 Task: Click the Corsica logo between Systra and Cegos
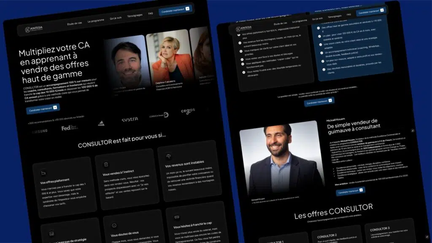(x=159, y=115)
